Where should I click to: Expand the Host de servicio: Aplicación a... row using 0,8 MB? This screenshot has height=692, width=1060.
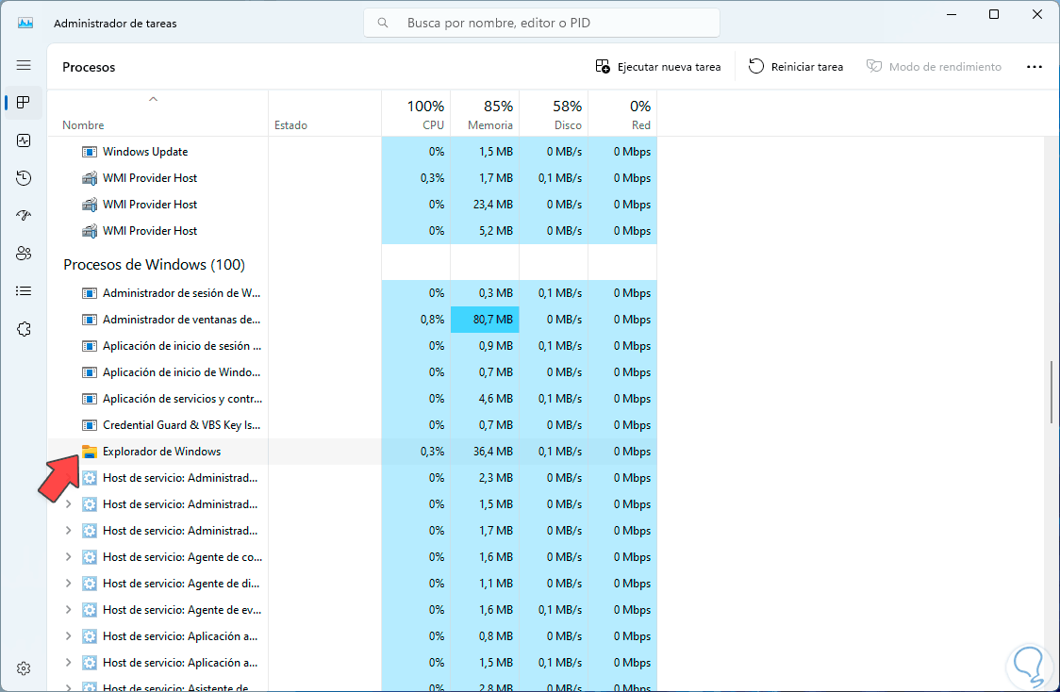[68, 636]
